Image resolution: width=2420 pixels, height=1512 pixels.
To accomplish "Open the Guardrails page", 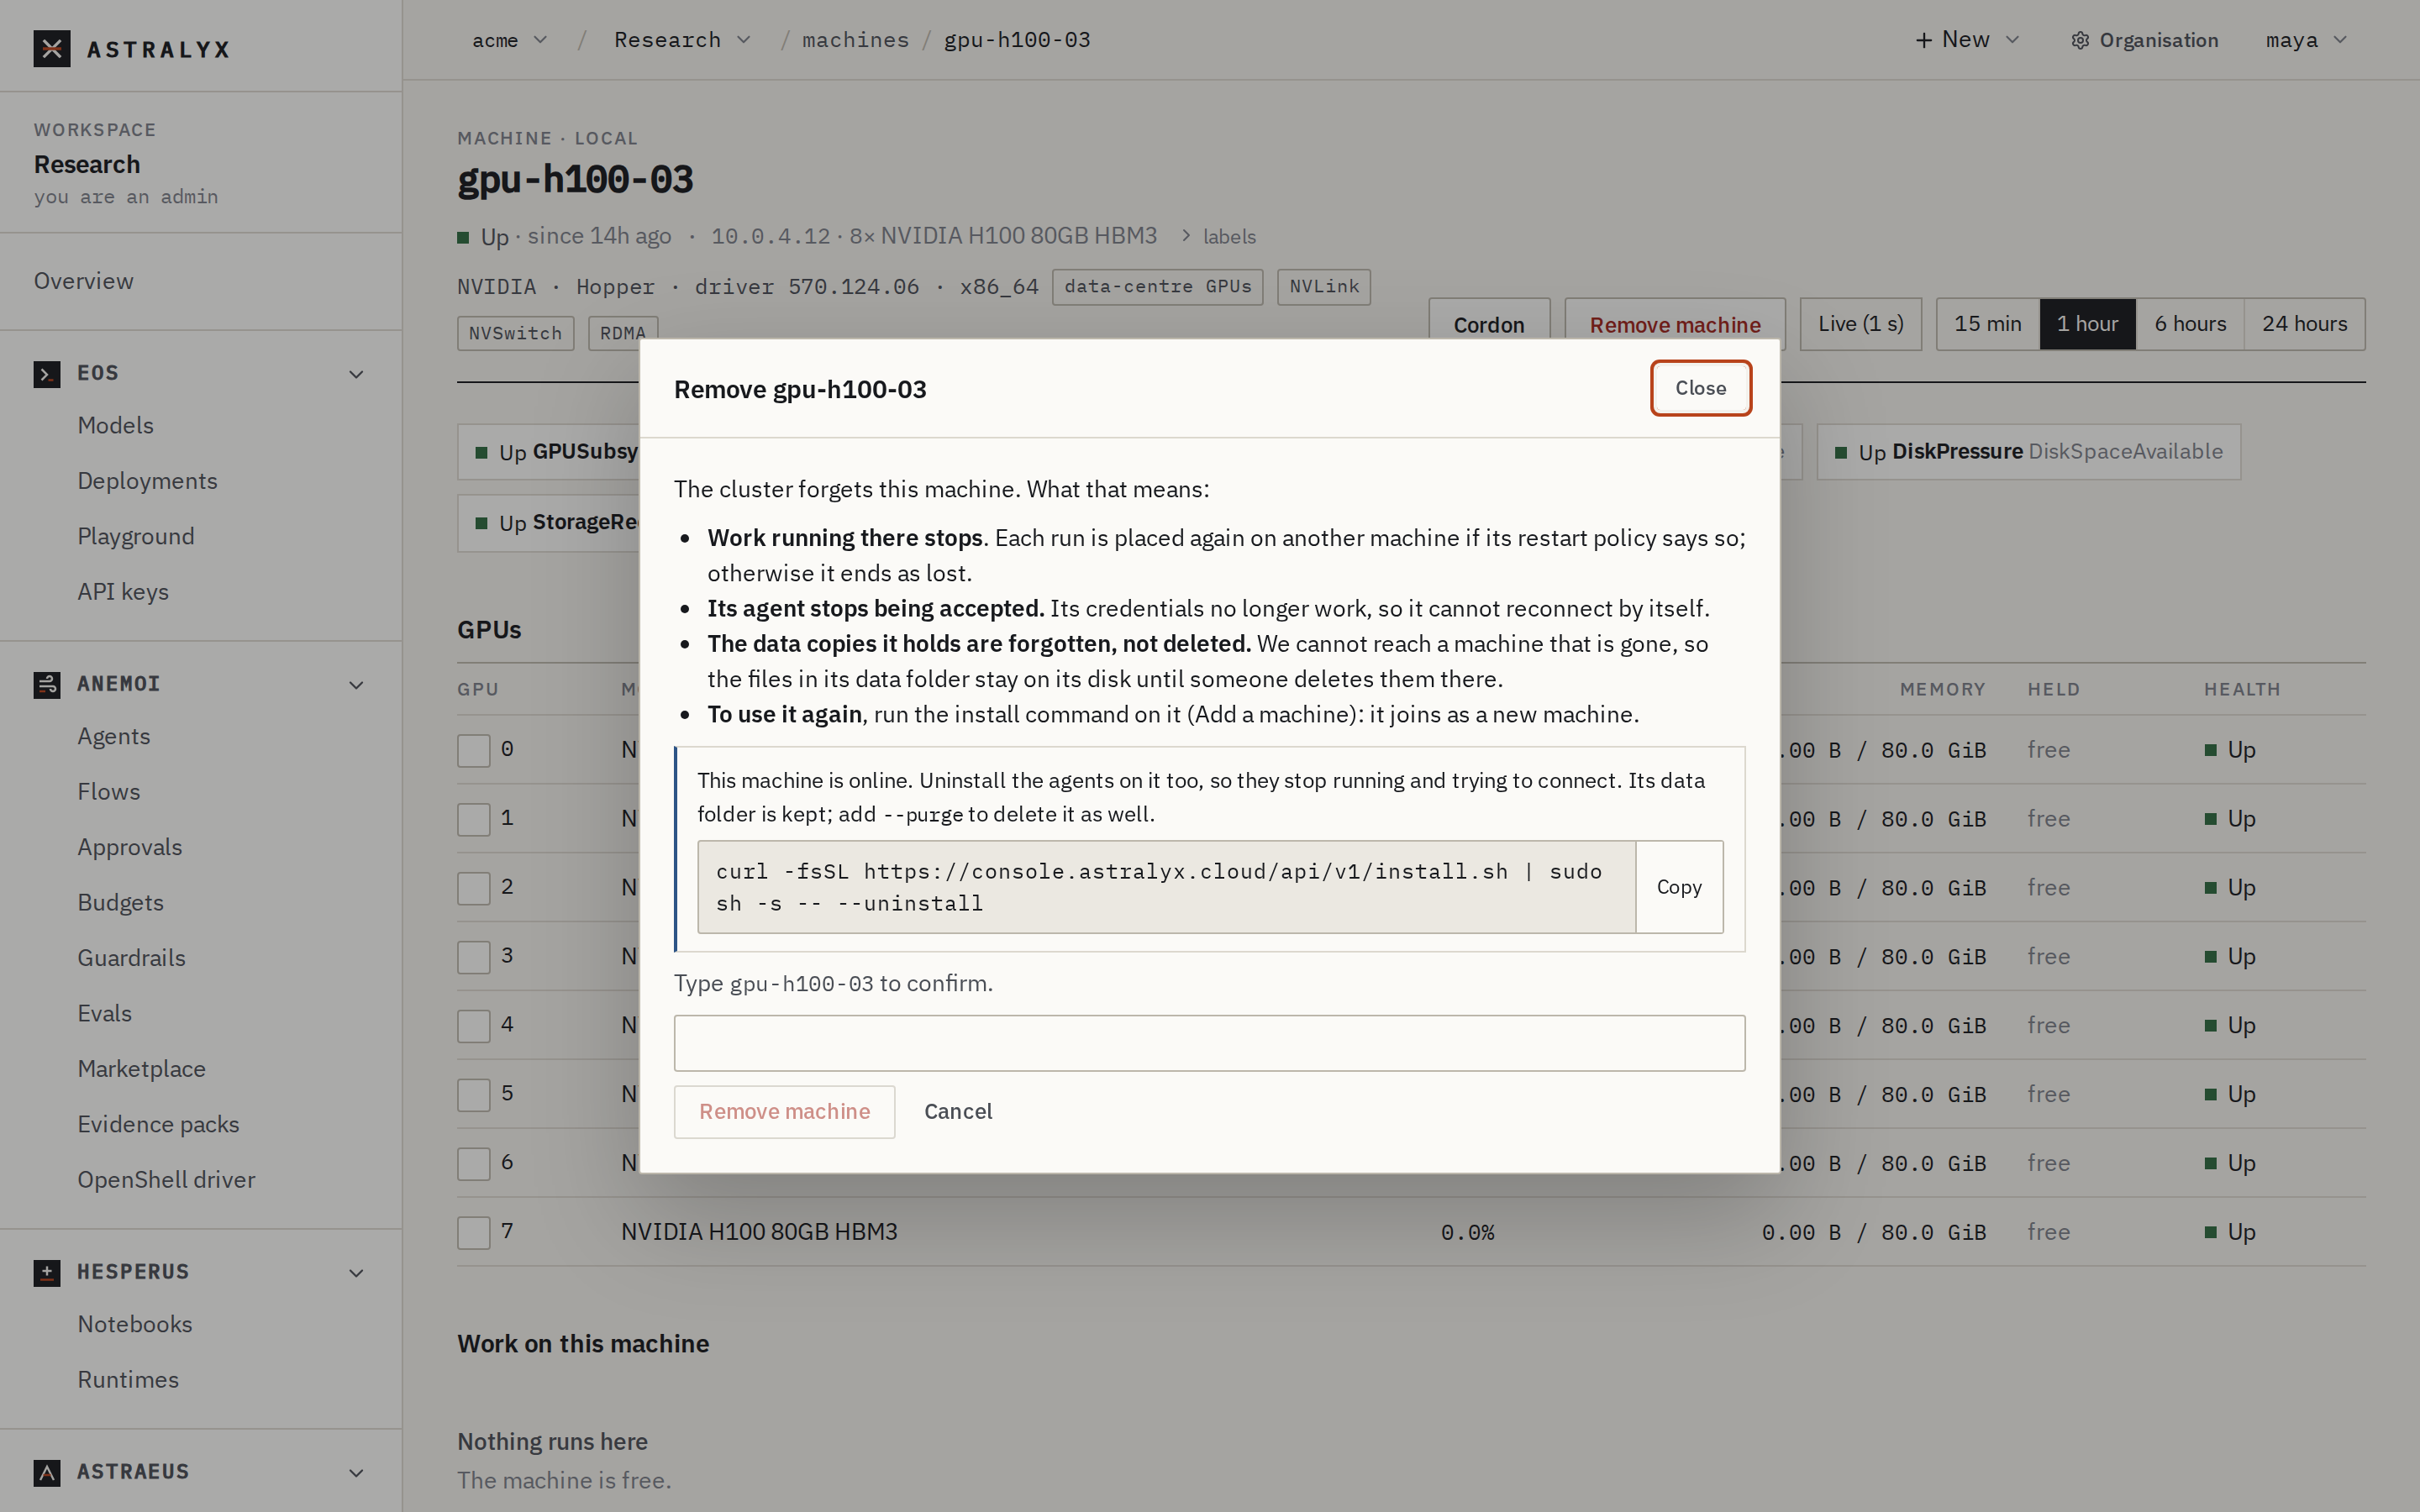I will [x=132, y=958].
